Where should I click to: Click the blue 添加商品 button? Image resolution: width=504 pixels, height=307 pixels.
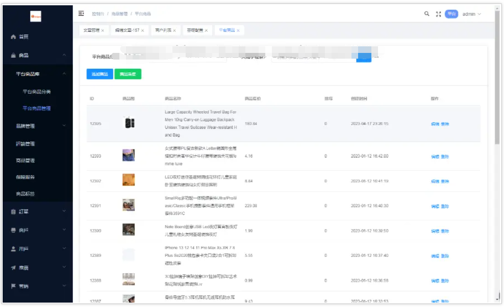pos(99,74)
